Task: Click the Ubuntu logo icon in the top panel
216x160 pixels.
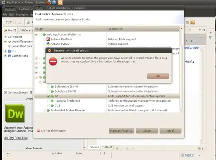Action: coord(4,2)
